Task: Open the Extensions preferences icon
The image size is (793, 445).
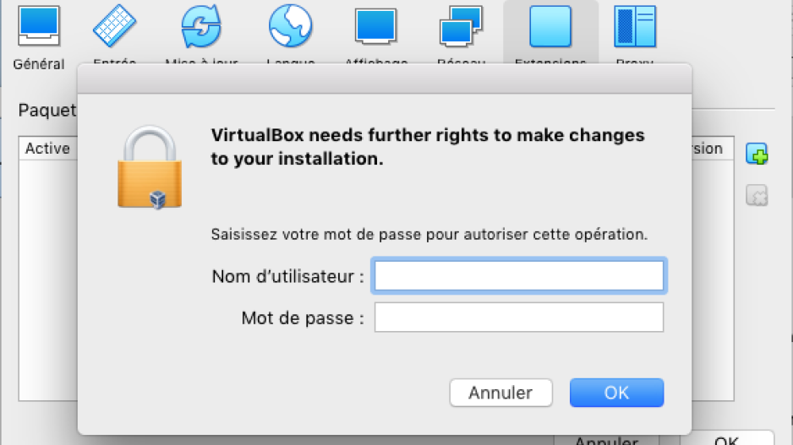Action: [x=550, y=26]
